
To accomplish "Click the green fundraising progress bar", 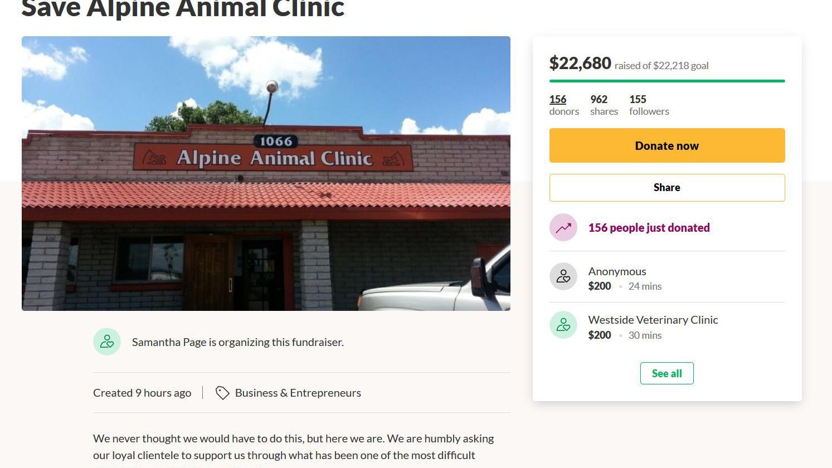I will pyautogui.click(x=666, y=81).
